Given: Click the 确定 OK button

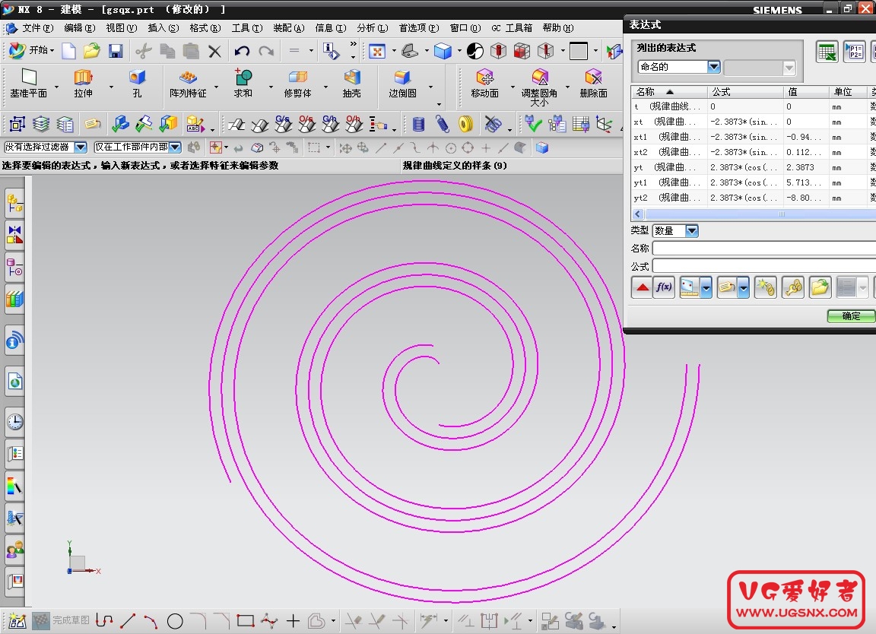Looking at the screenshot, I should click(x=851, y=316).
